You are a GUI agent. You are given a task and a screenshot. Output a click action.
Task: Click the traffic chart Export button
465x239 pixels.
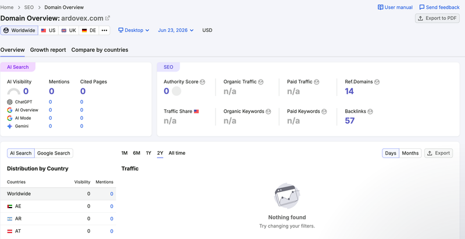pyautogui.click(x=439, y=154)
